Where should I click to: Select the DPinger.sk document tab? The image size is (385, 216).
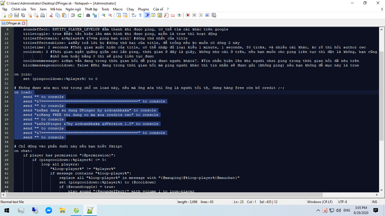pyautogui.click(x=13, y=23)
